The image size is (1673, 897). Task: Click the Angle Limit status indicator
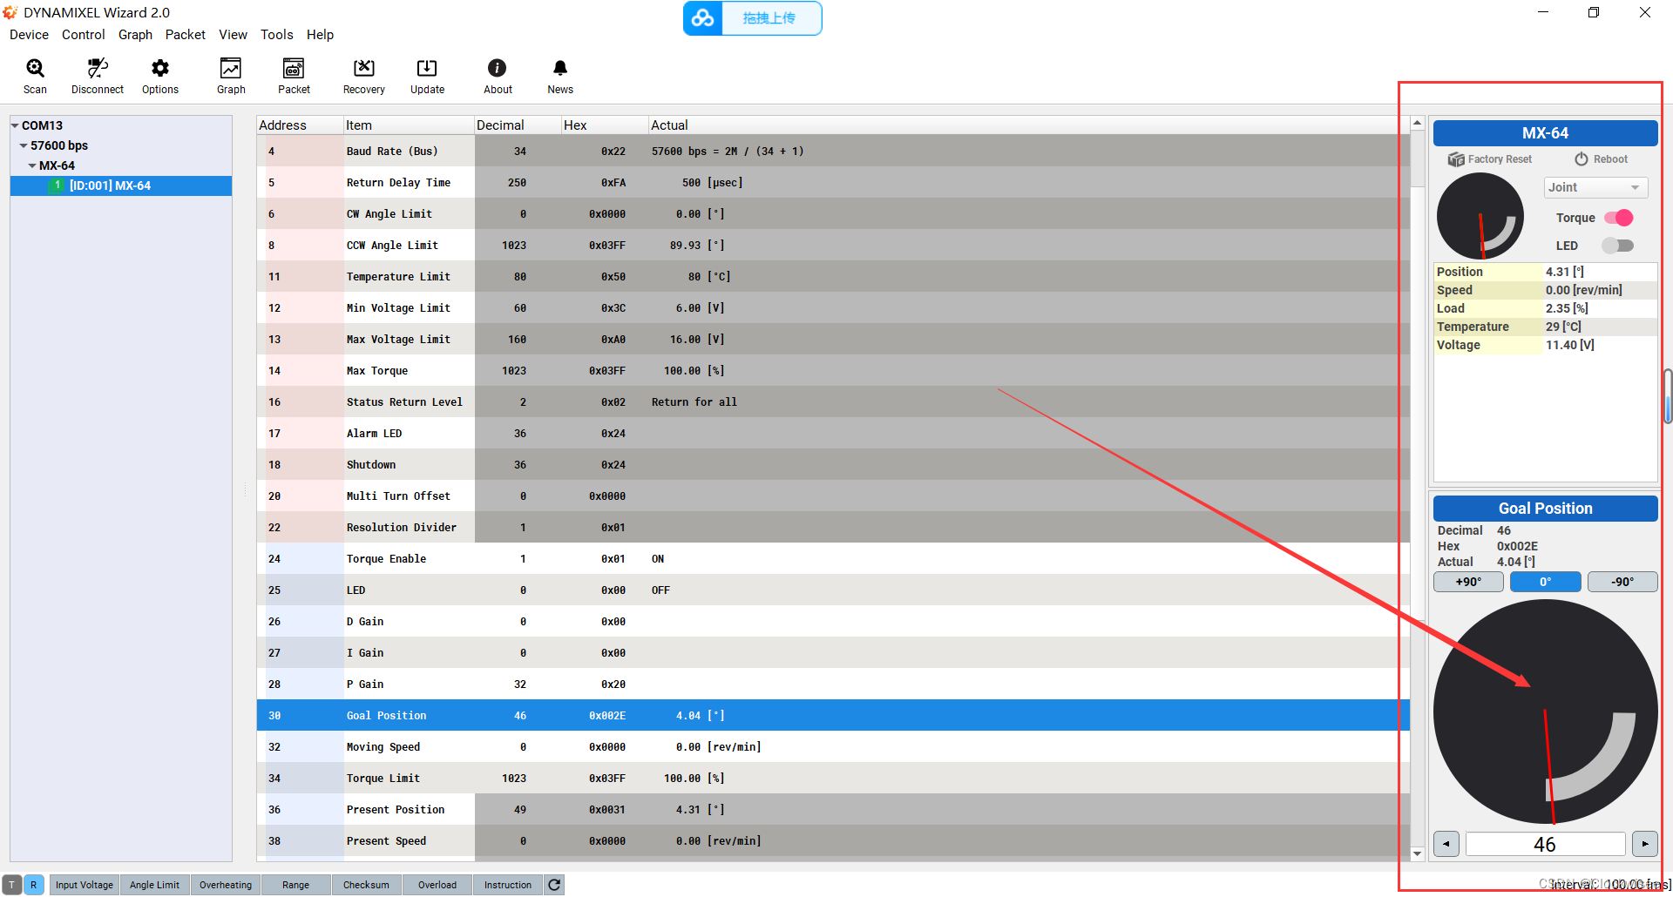(x=154, y=885)
